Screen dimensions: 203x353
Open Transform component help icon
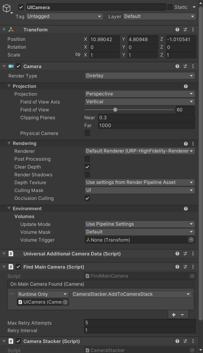[177, 29]
